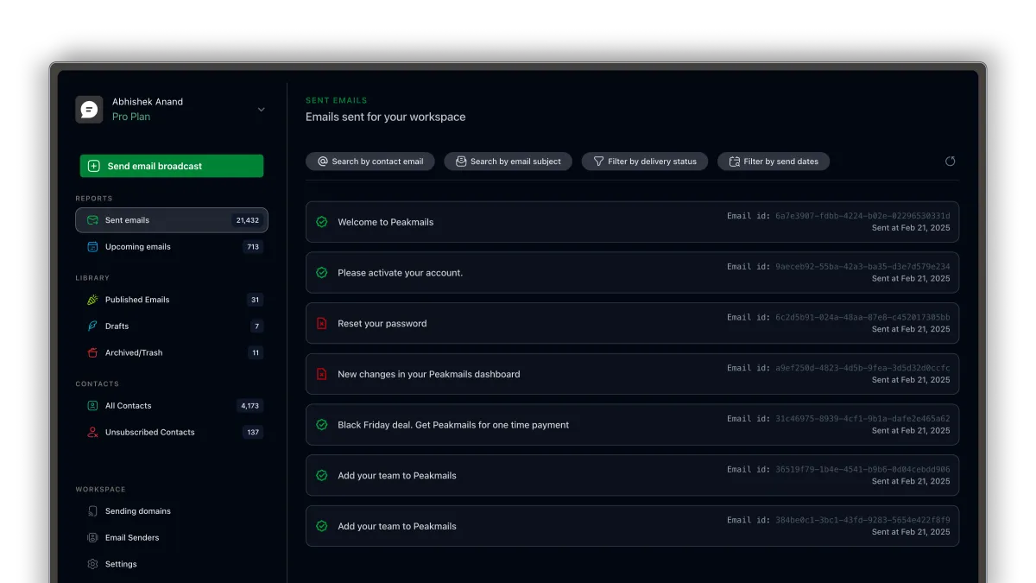This screenshot has width=1036, height=583.
Task: Open Upcoming emails in the sidebar
Action: [x=172, y=247]
